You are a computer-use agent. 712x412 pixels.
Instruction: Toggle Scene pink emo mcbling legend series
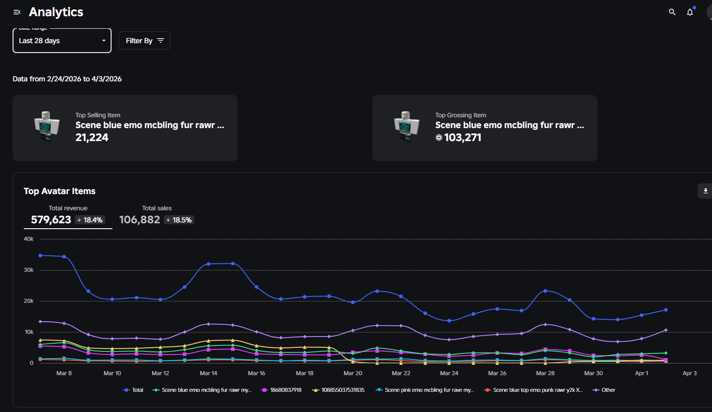pos(425,390)
